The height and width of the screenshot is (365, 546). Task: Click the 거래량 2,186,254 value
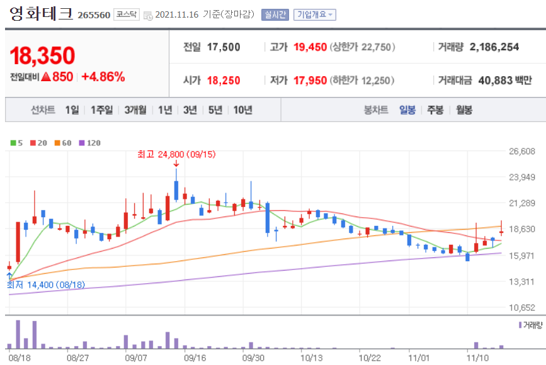[x=494, y=47]
